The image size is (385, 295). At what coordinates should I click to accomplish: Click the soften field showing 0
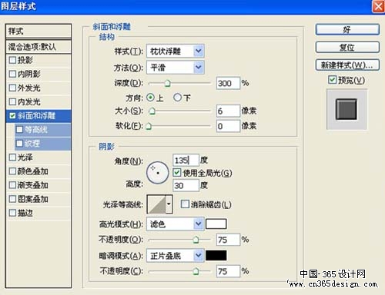[x=228, y=126]
